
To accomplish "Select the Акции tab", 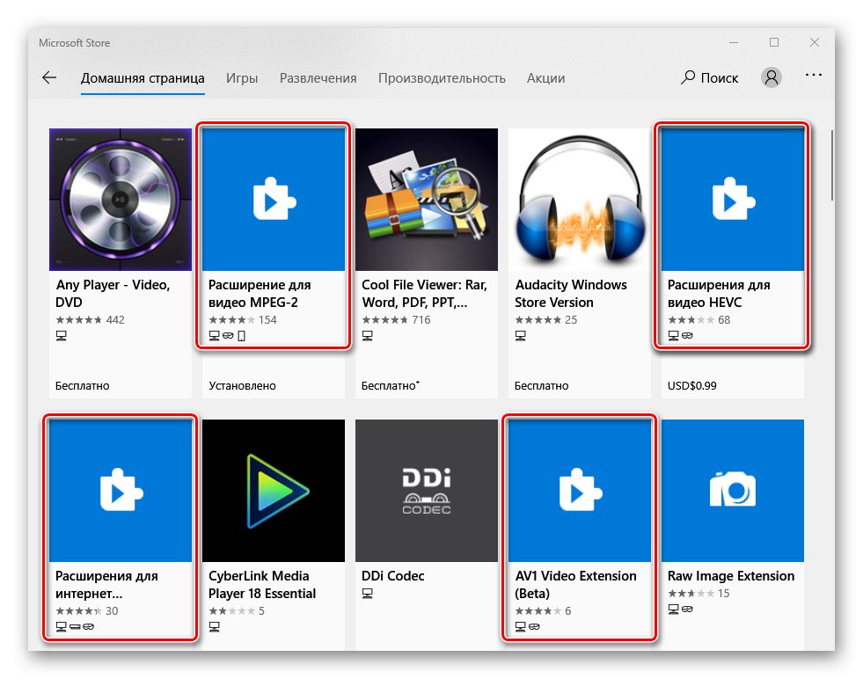I will click(x=545, y=77).
